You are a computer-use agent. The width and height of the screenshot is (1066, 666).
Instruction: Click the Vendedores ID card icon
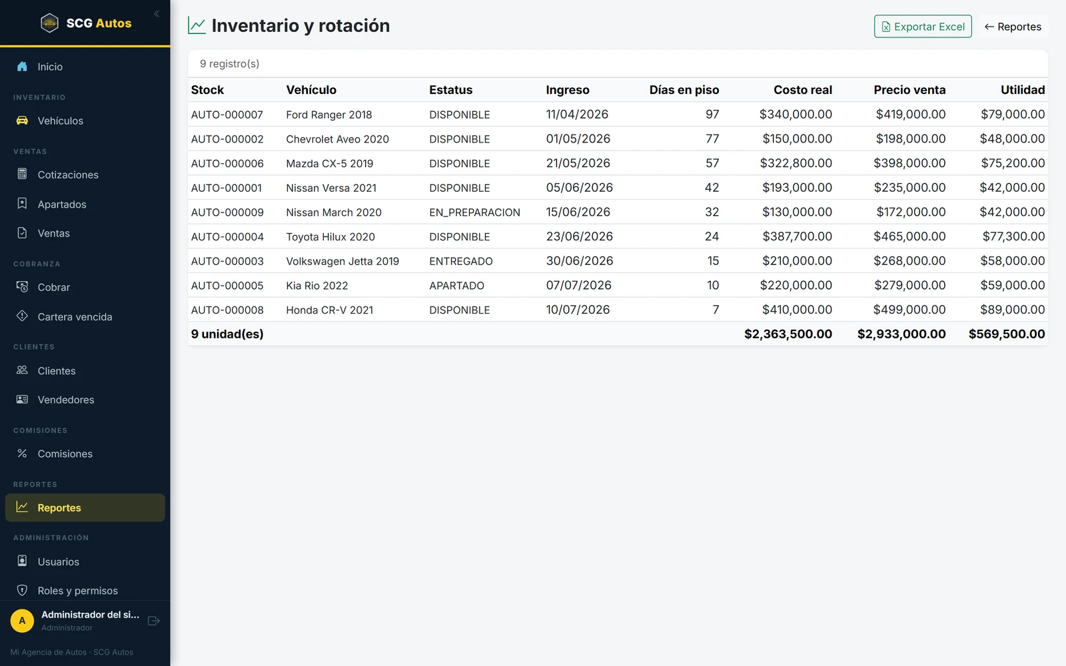tap(22, 399)
